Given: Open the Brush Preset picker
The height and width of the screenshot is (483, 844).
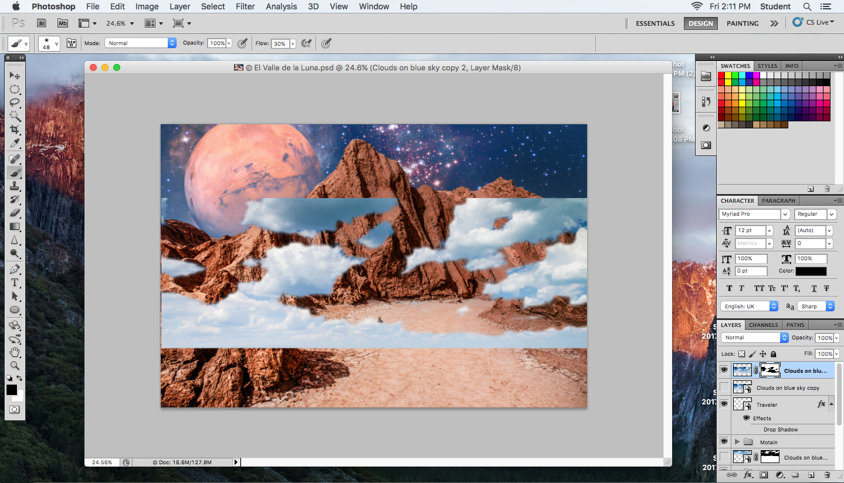Looking at the screenshot, I should (49, 43).
